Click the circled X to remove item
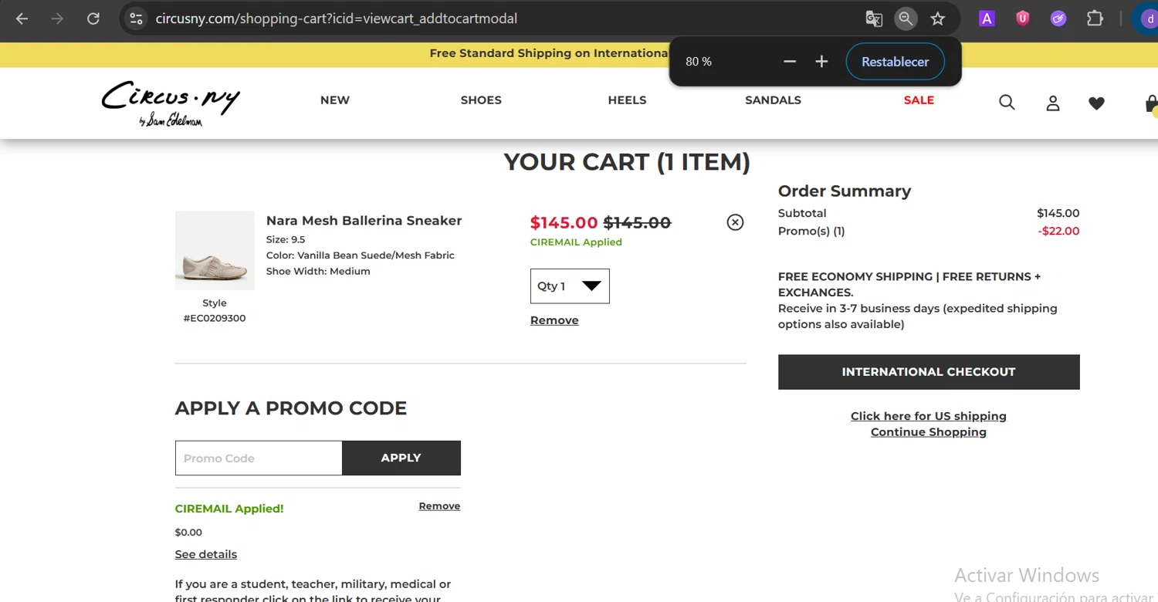 (735, 222)
